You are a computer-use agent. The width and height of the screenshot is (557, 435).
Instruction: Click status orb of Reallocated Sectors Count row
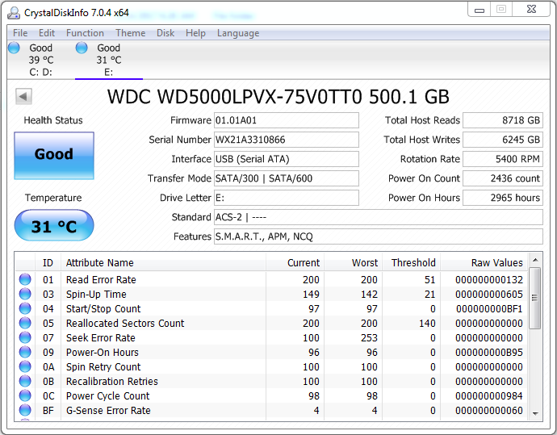pos(25,323)
